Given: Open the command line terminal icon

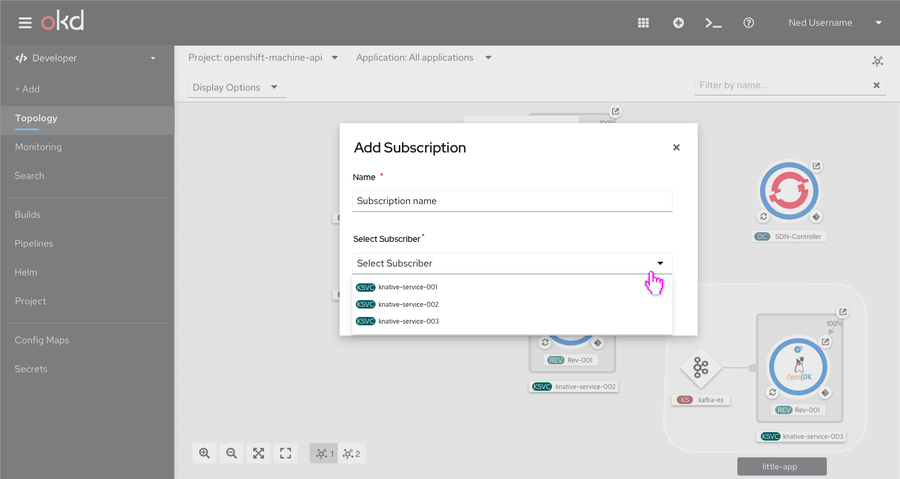Looking at the screenshot, I should click(x=713, y=23).
